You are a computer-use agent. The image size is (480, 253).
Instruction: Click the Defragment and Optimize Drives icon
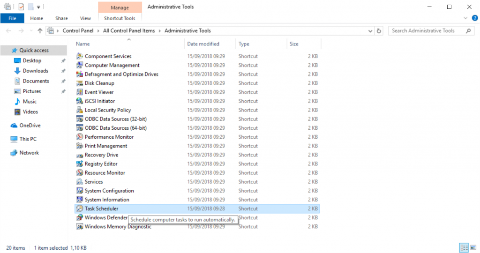tap(80, 74)
